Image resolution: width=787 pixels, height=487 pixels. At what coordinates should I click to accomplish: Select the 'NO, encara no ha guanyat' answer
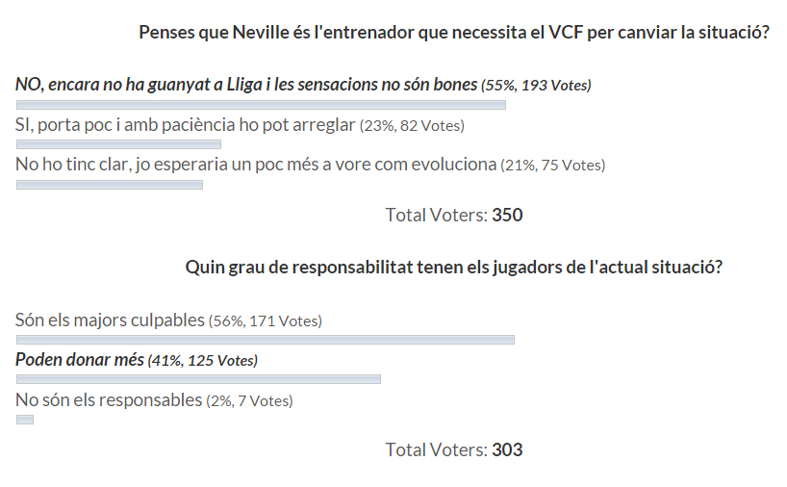[x=246, y=85]
